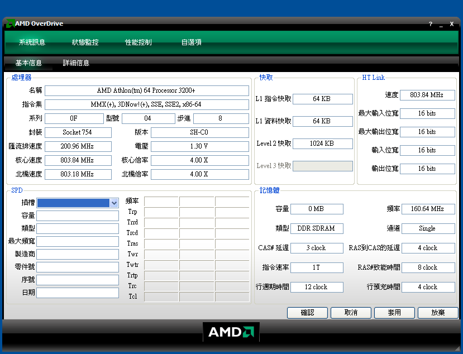Click the 放棄 discard button
This screenshot has width=463, height=354.
[x=438, y=313]
